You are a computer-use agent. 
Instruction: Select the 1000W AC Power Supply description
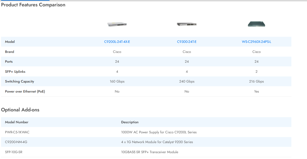(x=159, y=132)
